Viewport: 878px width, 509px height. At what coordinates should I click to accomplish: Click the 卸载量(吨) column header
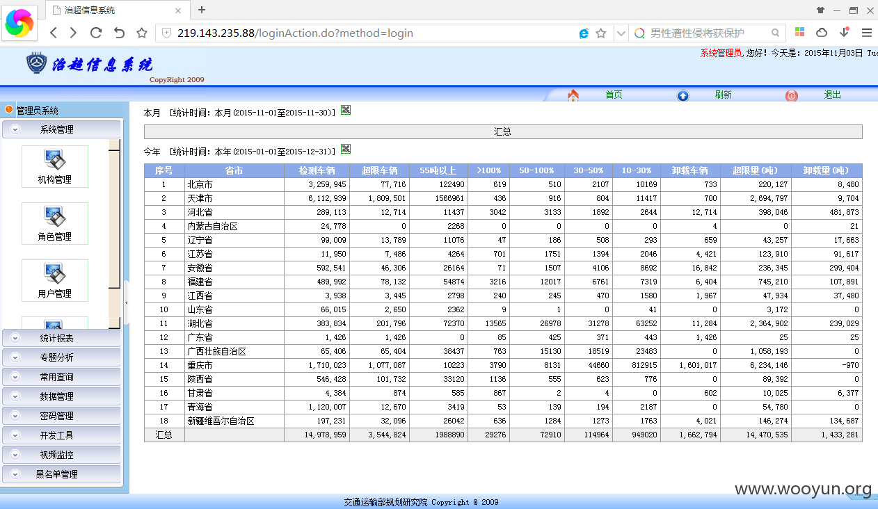pos(827,170)
